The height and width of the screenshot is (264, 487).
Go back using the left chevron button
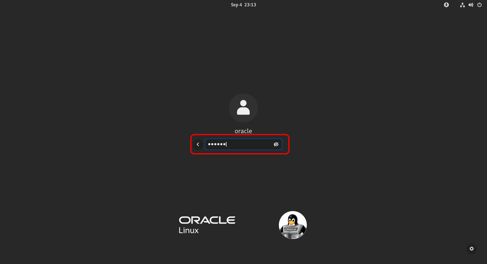pos(198,144)
